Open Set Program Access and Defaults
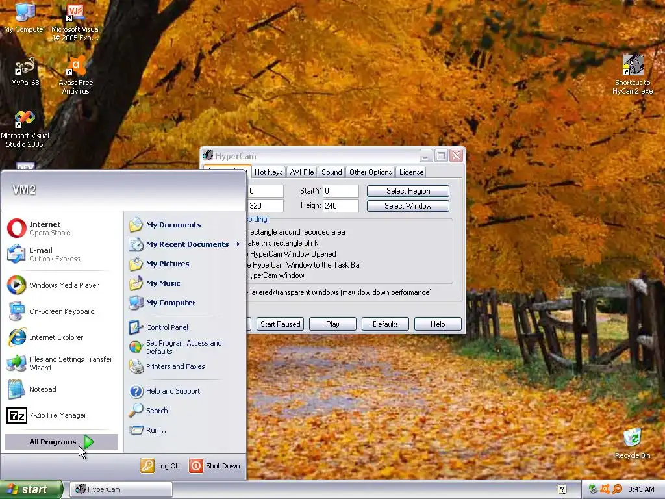This screenshot has height=499, width=665. 185,347
